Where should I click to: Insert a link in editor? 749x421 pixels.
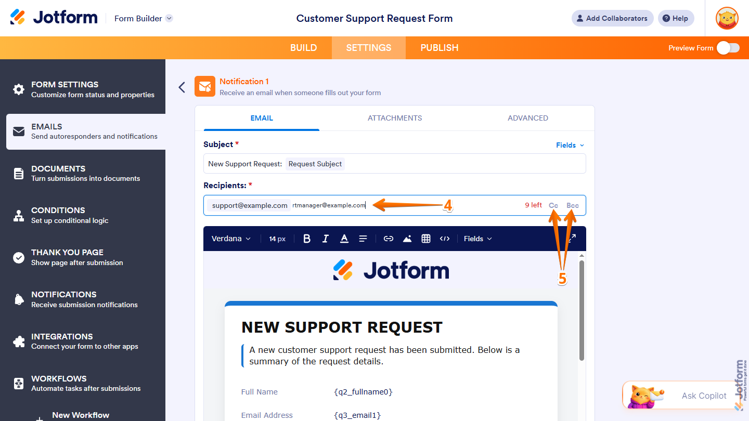coord(389,239)
